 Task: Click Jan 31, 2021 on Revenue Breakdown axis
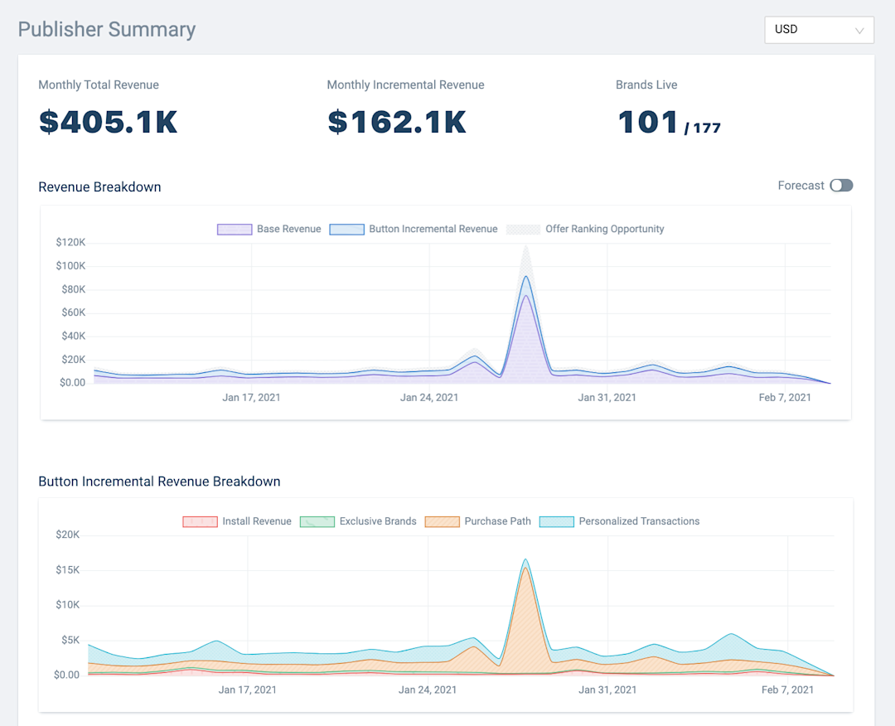point(607,398)
